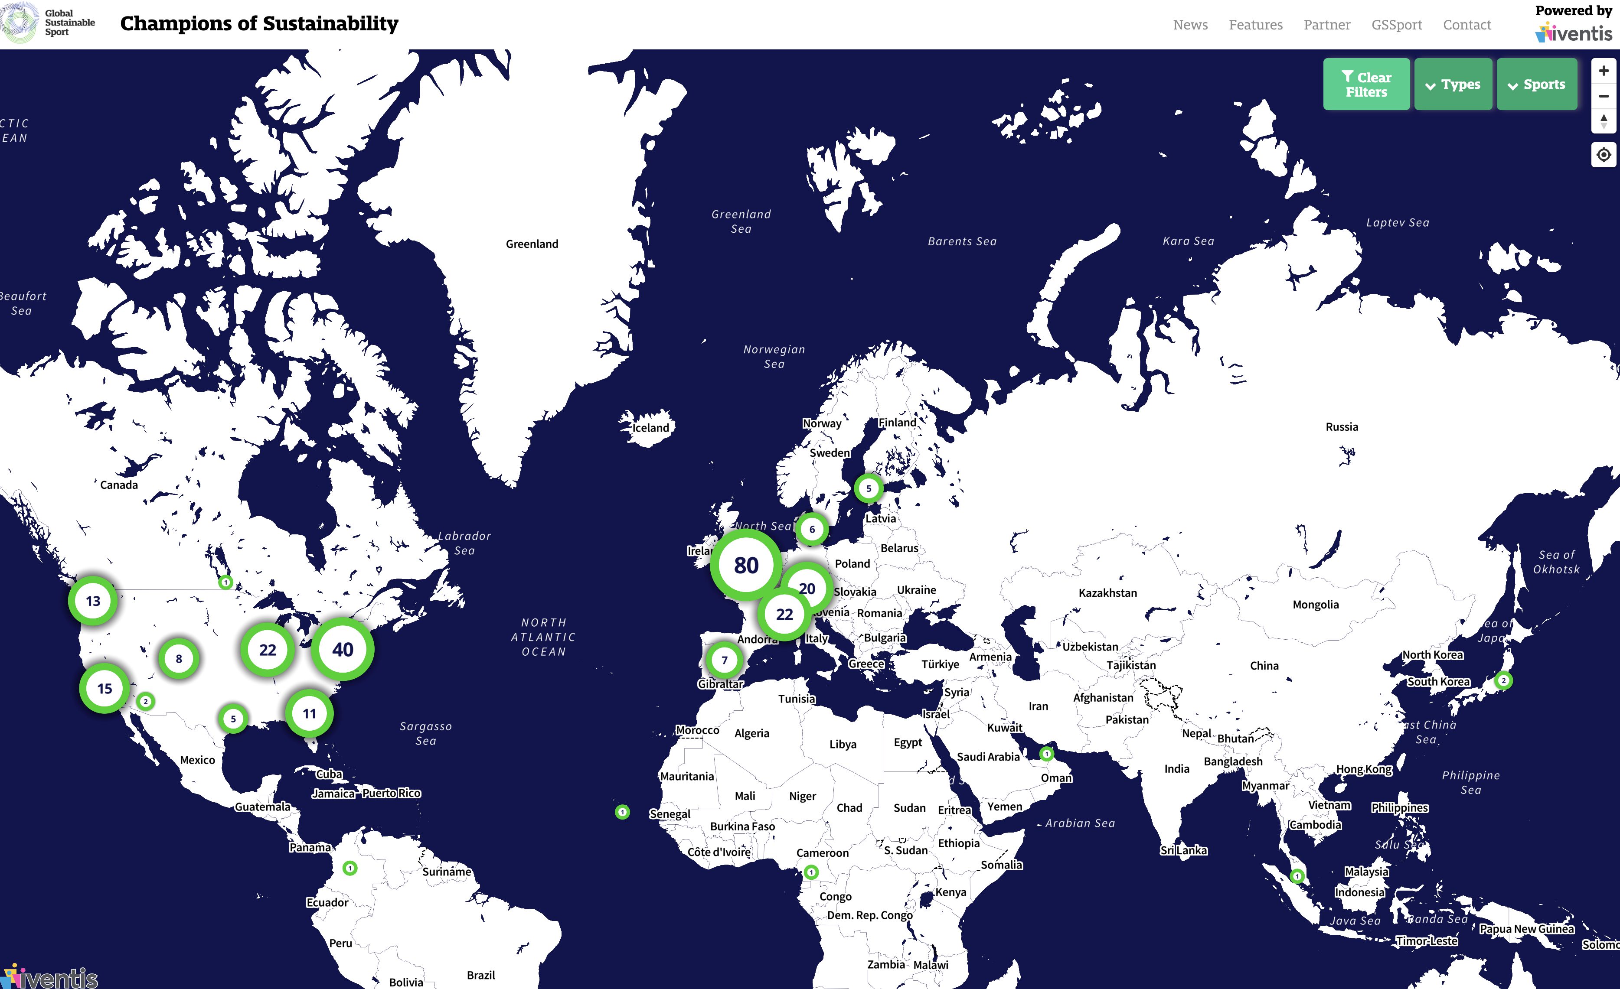The image size is (1620, 989).
Task: Reset map bearing with compass icon
Action: click(x=1603, y=121)
